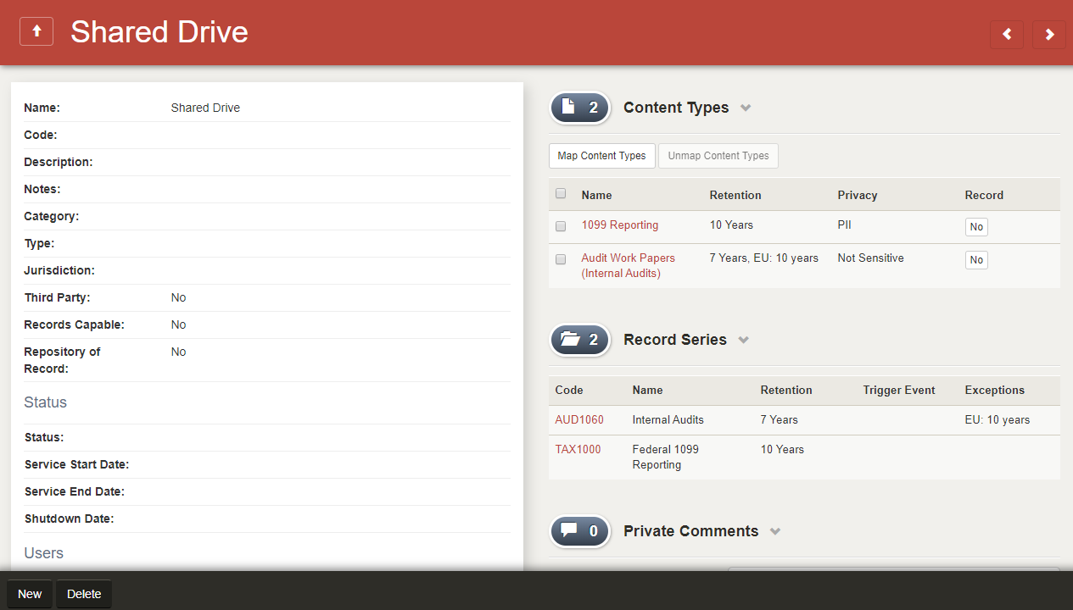Click the Record Series folder count badge
Image resolution: width=1073 pixels, height=610 pixels.
pos(580,340)
